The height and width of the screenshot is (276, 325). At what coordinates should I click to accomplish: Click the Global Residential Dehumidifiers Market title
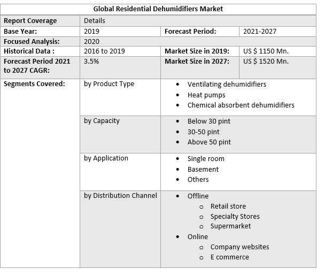coord(158,9)
